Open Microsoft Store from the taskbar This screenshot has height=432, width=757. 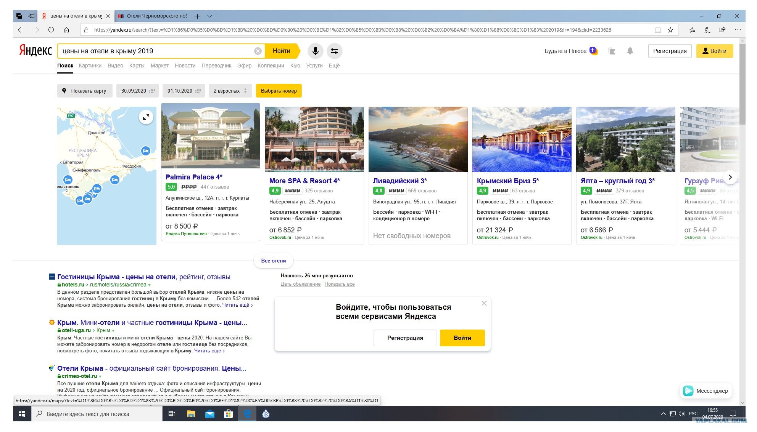pyautogui.click(x=228, y=414)
